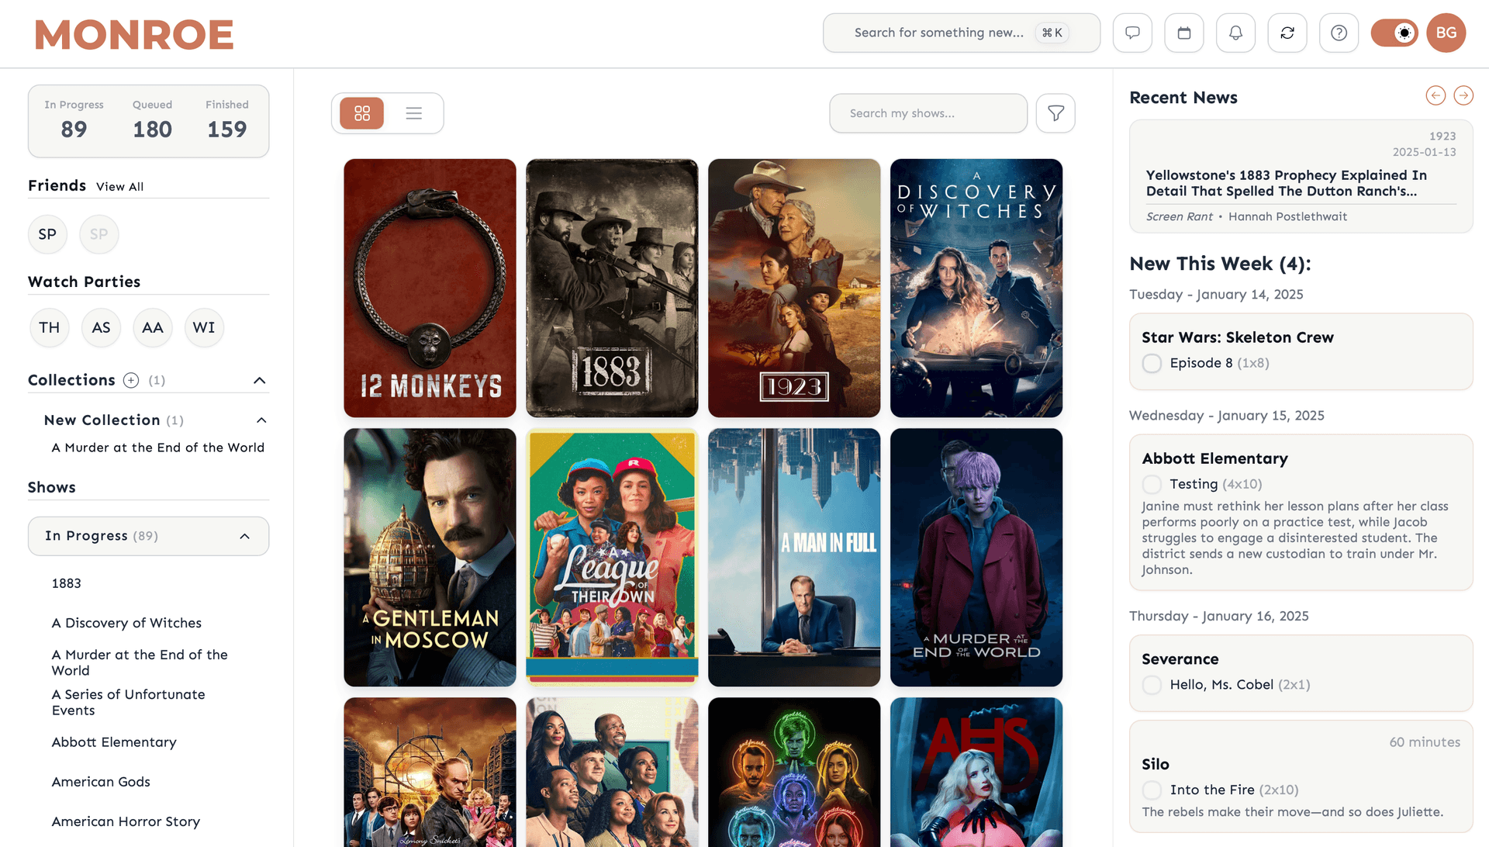This screenshot has height=847, width=1489.
Task: Collapse the Collections section
Action: point(260,380)
